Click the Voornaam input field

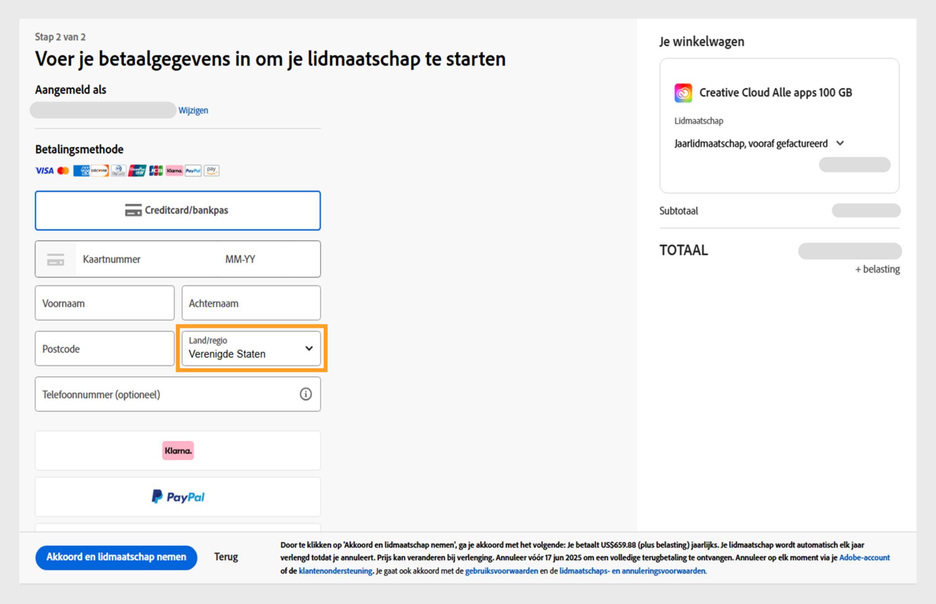pos(104,303)
